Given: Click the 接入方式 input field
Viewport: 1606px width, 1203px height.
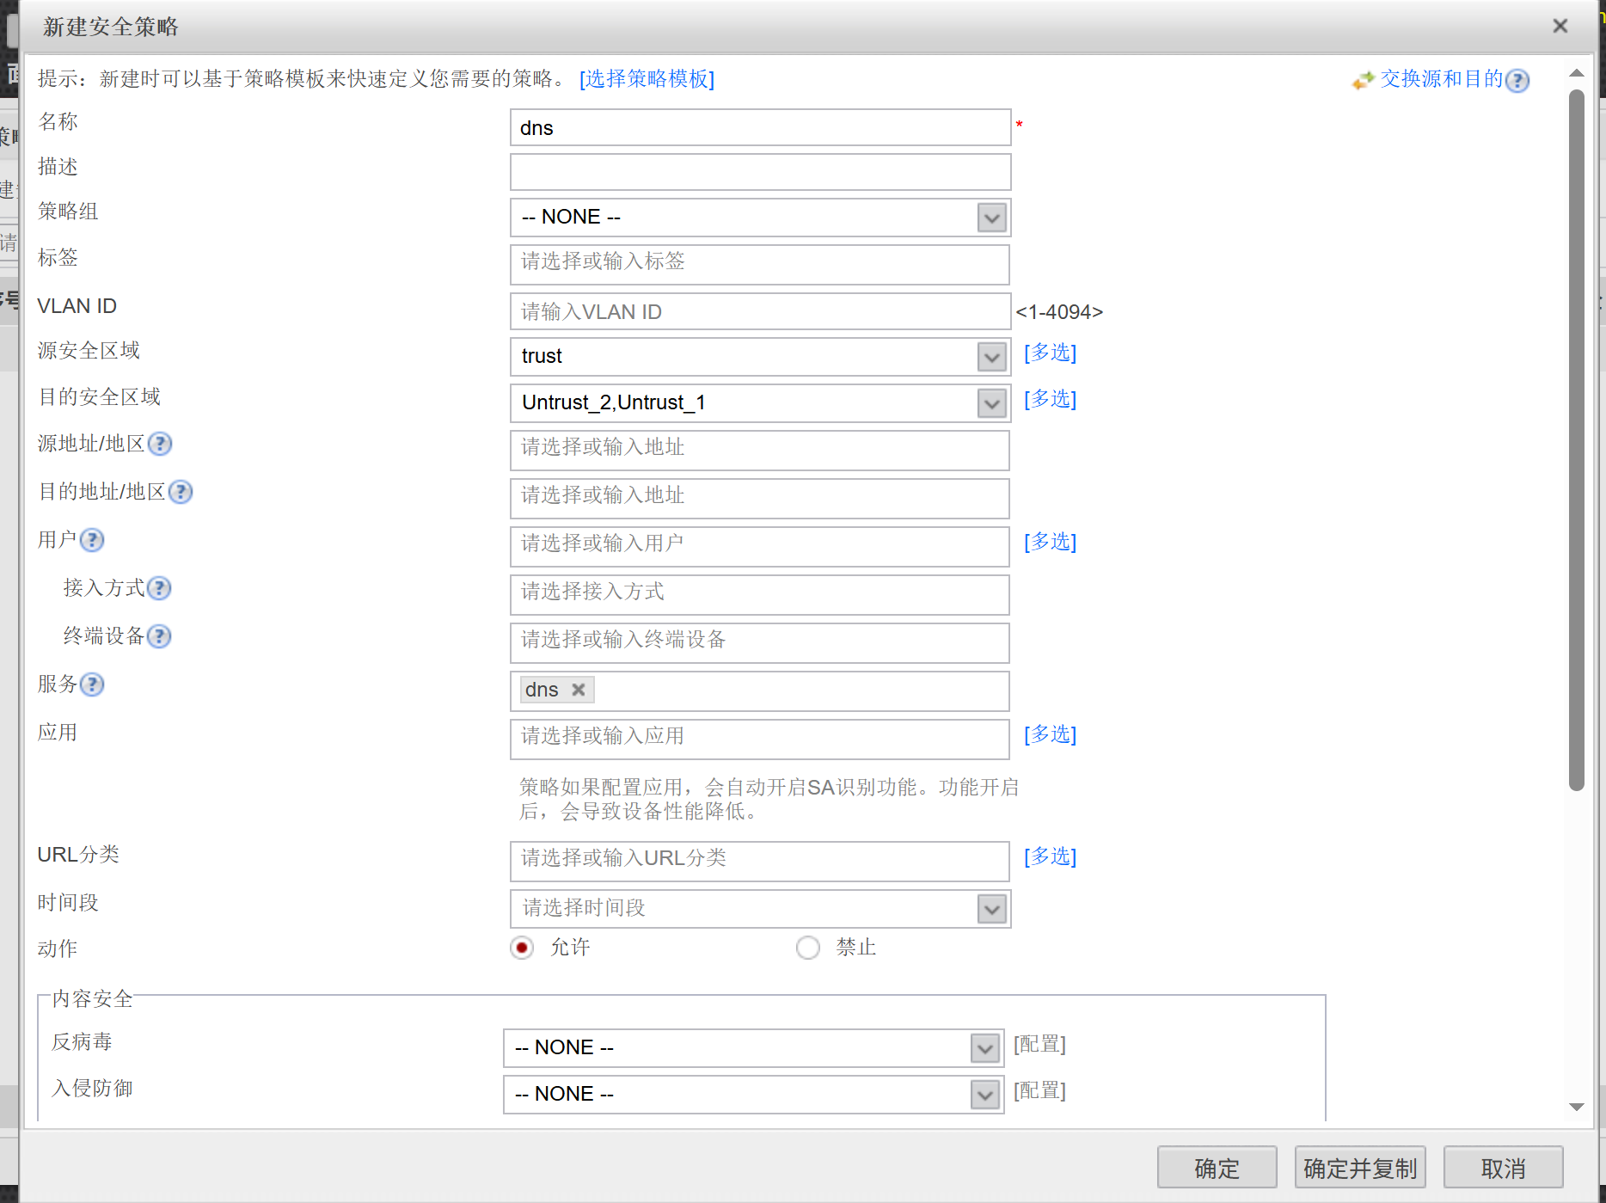Looking at the screenshot, I should (760, 595).
